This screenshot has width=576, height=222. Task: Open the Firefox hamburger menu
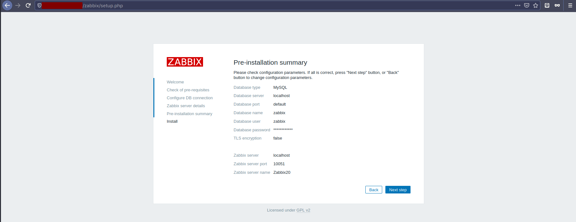[x=570, y=5]
